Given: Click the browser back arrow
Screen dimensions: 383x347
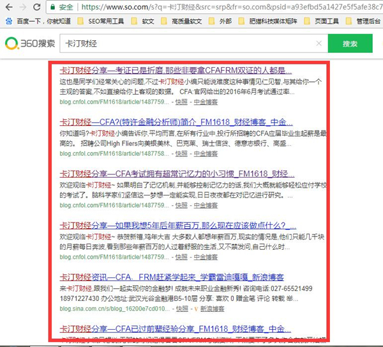Looking at the screenshot, I should pyautogui.click(x=9, y=7).
